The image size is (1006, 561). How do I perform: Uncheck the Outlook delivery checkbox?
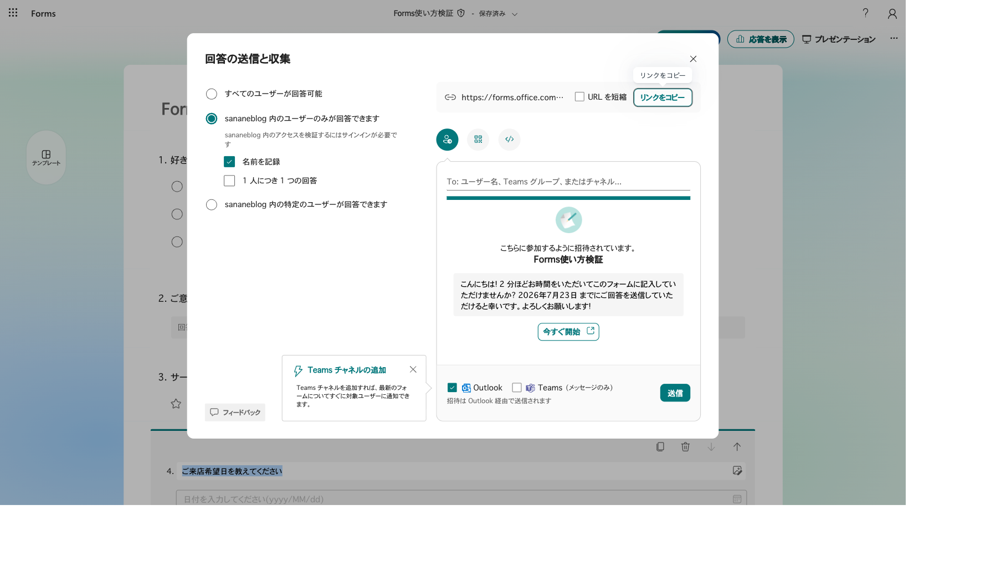pyautogui.click(x=452, y=388)
